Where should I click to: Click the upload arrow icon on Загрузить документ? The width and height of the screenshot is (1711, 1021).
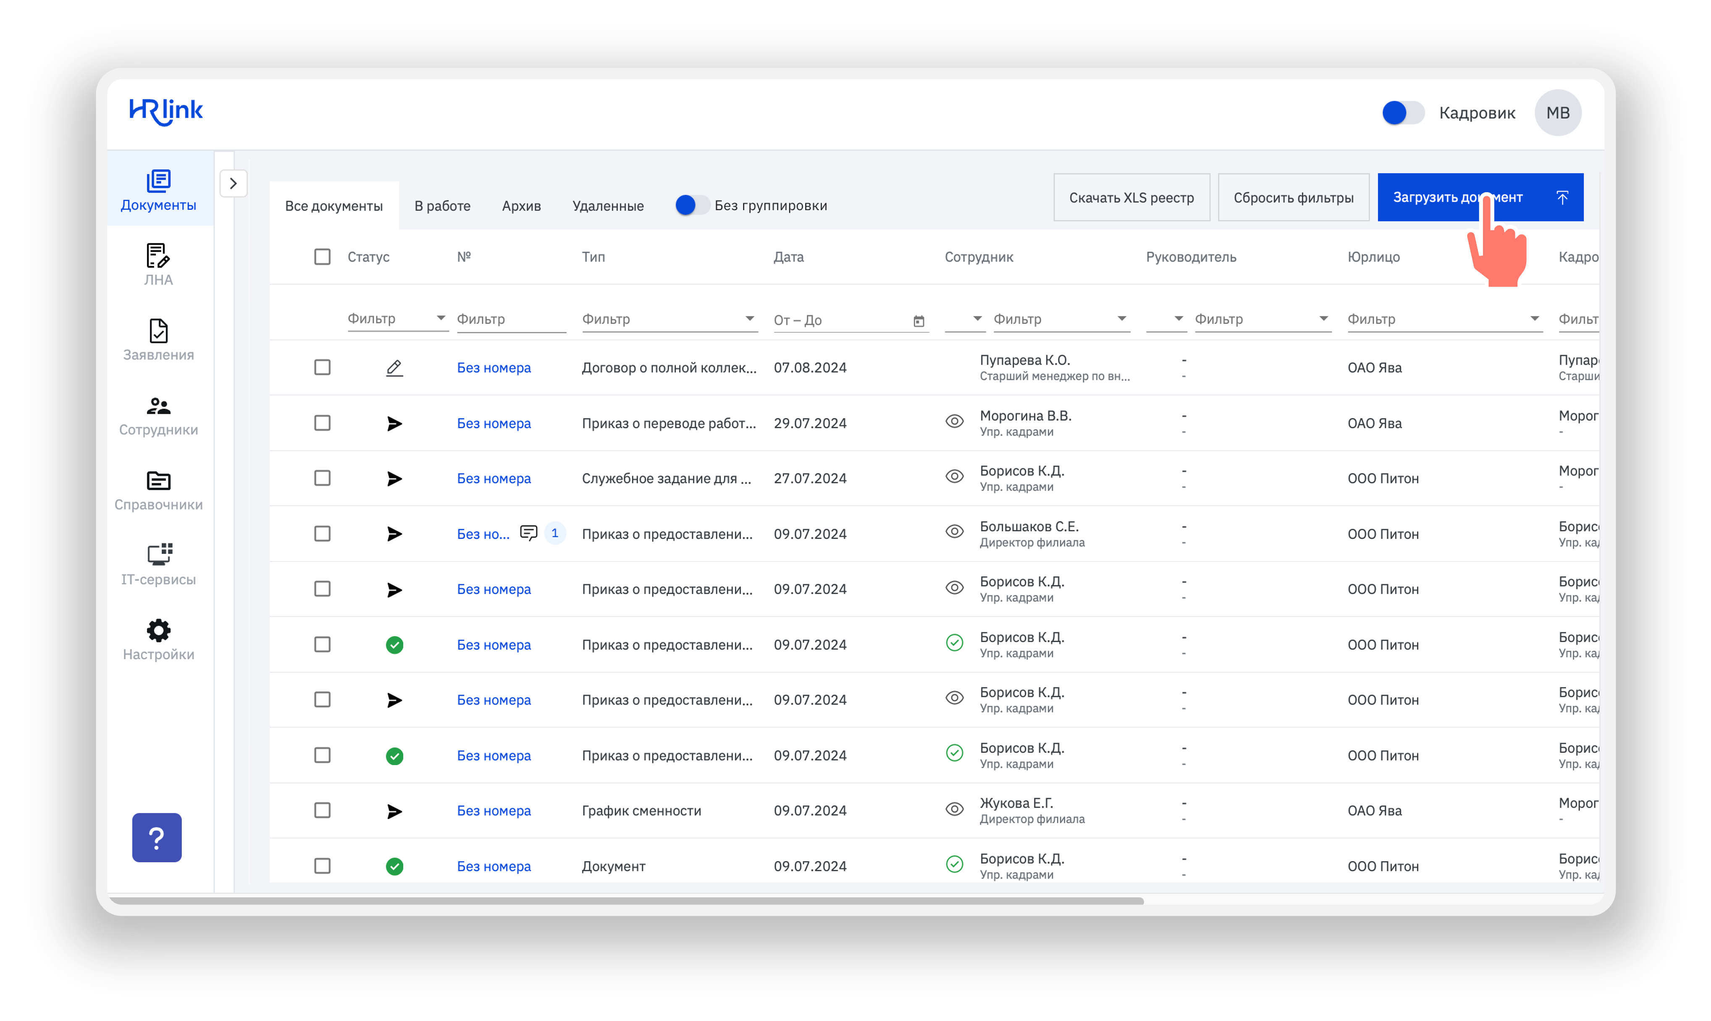click(x=1562, y=198)
